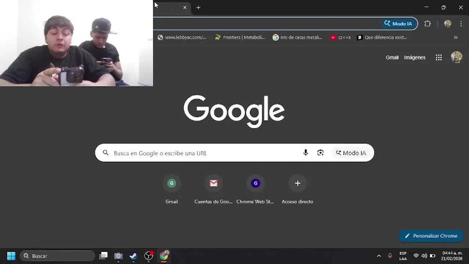Open the Chrome Web St... shortcut tile
Image resolution: width=469 pixels, height=264 pixels.
255,190
